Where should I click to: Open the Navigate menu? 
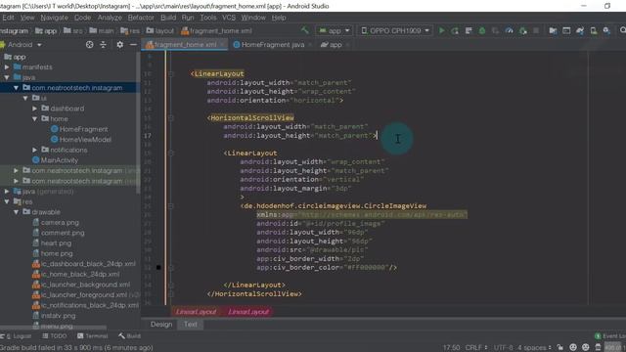click(x=55, y=18)
